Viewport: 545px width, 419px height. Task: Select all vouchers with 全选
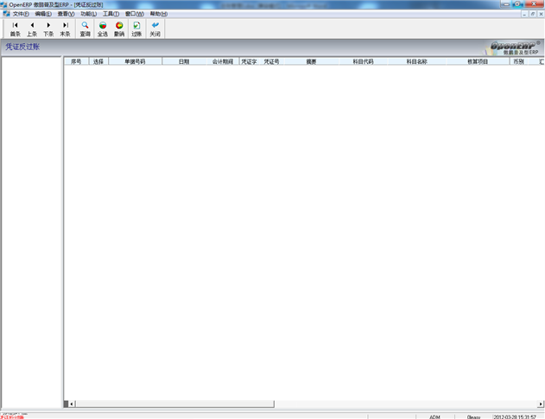(103, 29)
